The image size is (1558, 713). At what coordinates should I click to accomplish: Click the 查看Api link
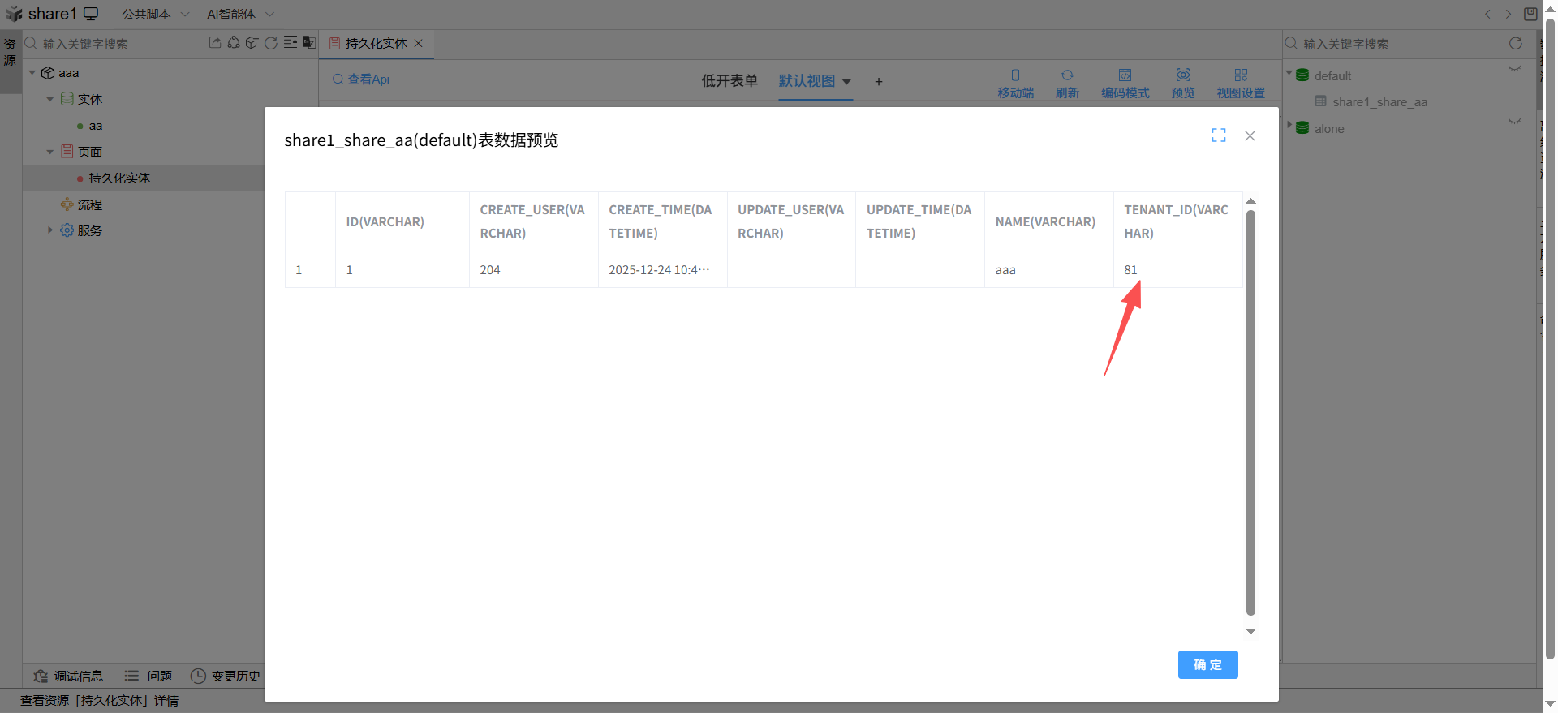[361, 79]
